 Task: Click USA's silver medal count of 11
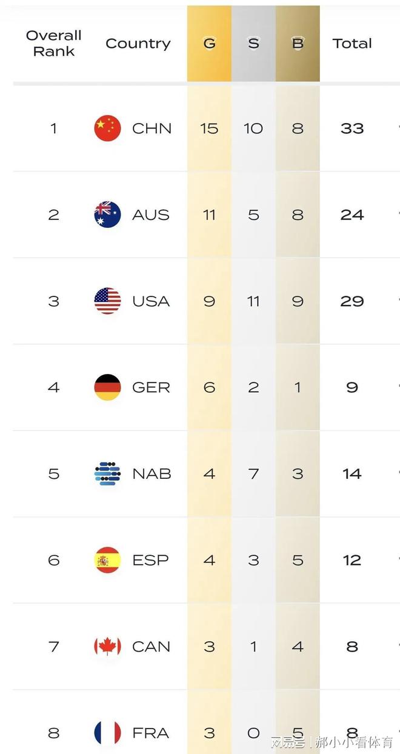point(253,301)
